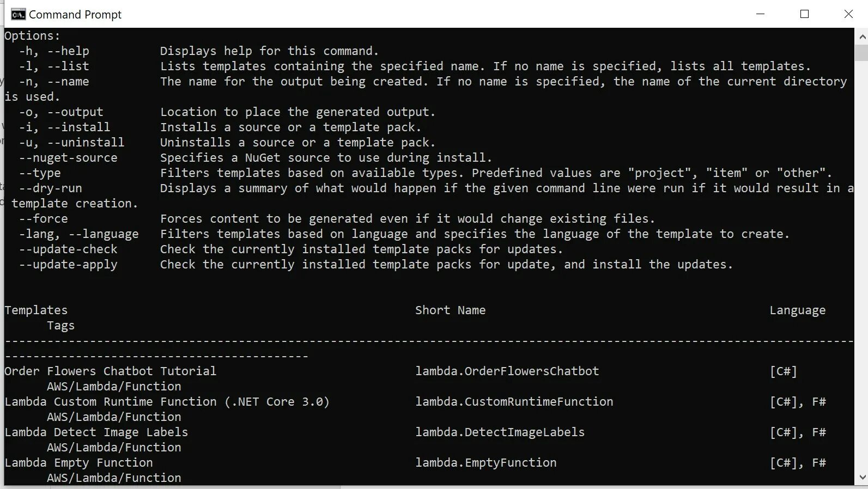Click the --nuget-source option text
Screen dimensions: 868x489
coord(68,158)
